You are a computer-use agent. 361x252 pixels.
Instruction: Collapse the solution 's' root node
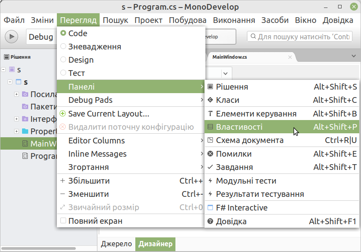coord(4,69)
